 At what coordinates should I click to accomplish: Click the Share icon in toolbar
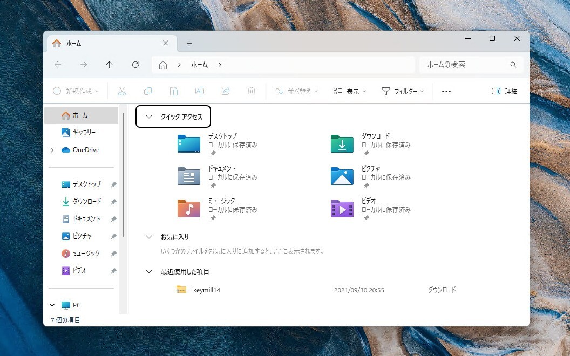point(226,91)
